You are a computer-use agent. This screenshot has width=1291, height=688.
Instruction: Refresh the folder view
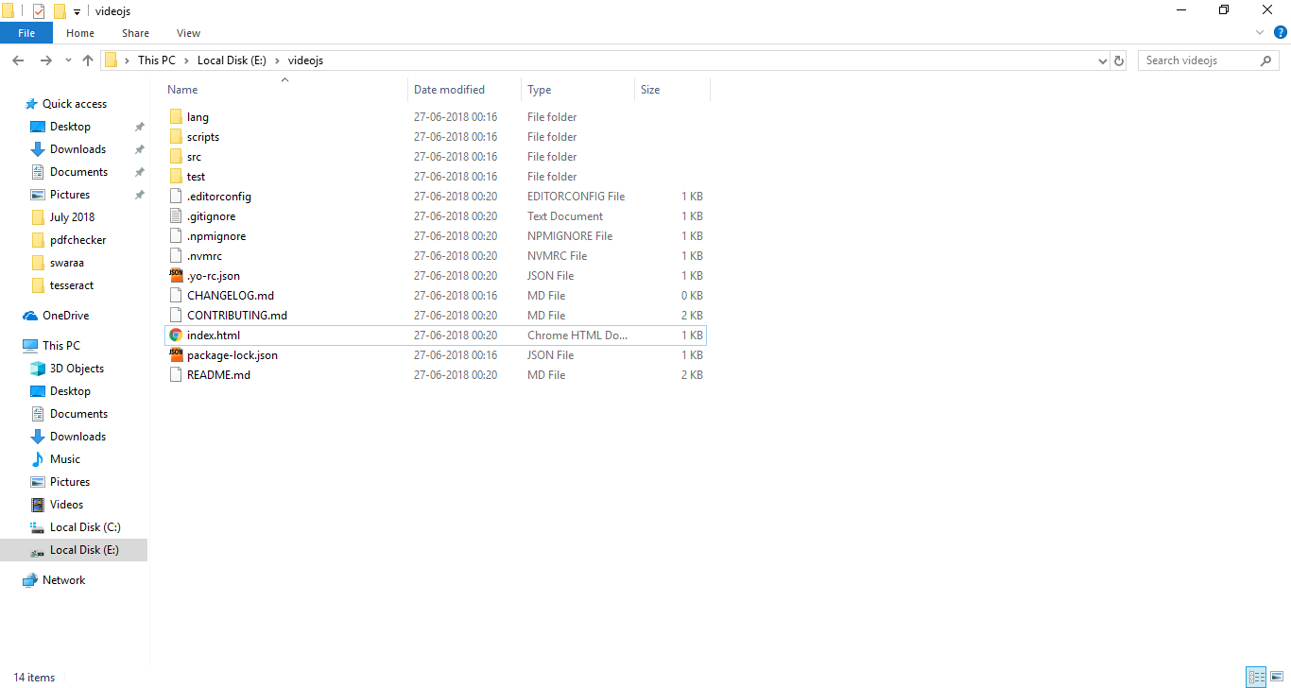[1119, 60]
